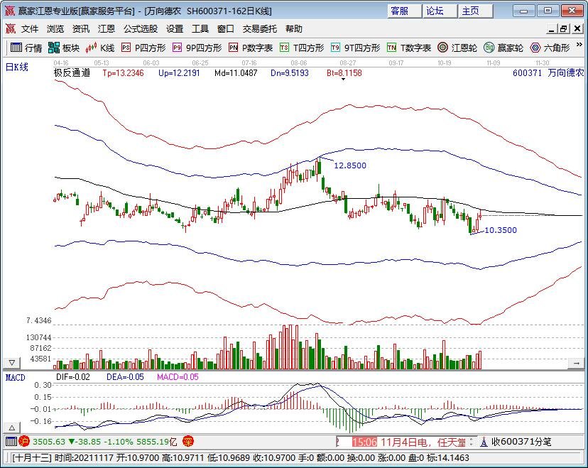Switch to K线 candlestick chart view
Screen dimensions: 588x468
pyautogui.click(x=100, y=48)
